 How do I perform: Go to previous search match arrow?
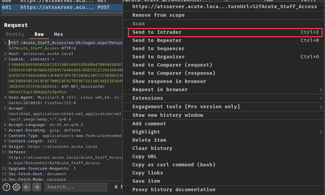pos(27,187)
